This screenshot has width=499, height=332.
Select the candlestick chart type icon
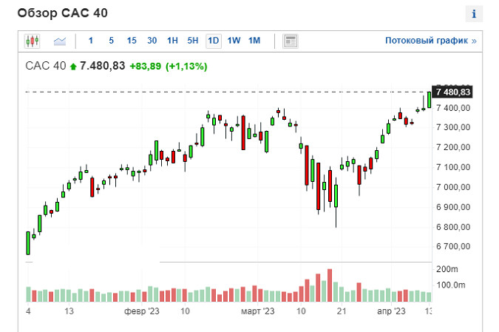(x=32, y=41)
